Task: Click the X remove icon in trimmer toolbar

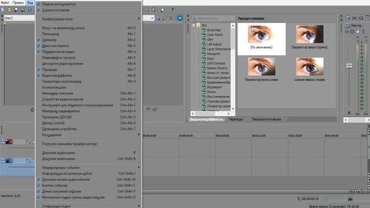Action: coord(171,18)
